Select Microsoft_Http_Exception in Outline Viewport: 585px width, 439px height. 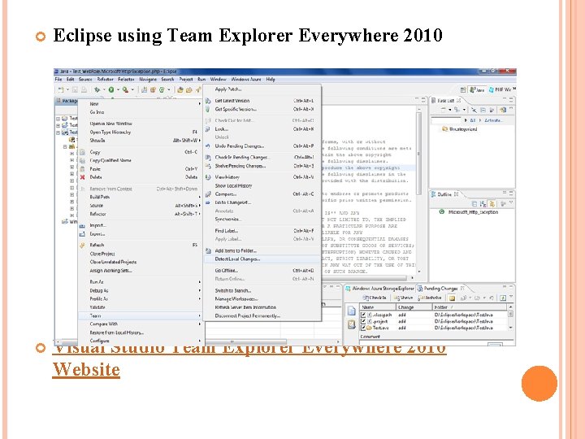coord(470,212)
